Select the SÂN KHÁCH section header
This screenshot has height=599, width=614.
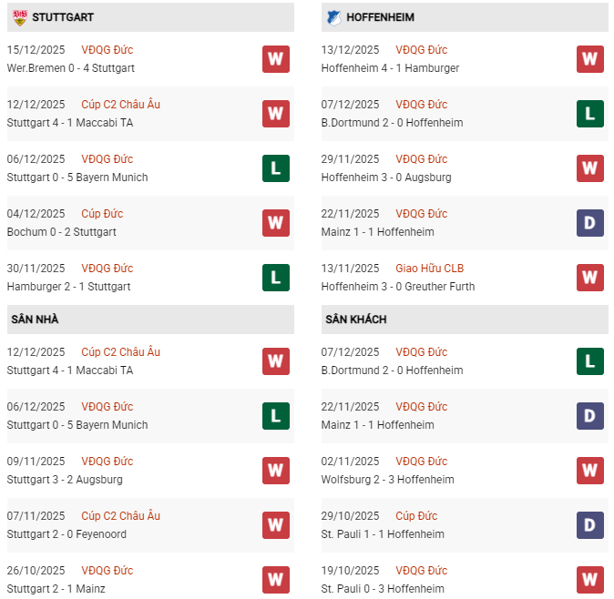coord(355,320)
